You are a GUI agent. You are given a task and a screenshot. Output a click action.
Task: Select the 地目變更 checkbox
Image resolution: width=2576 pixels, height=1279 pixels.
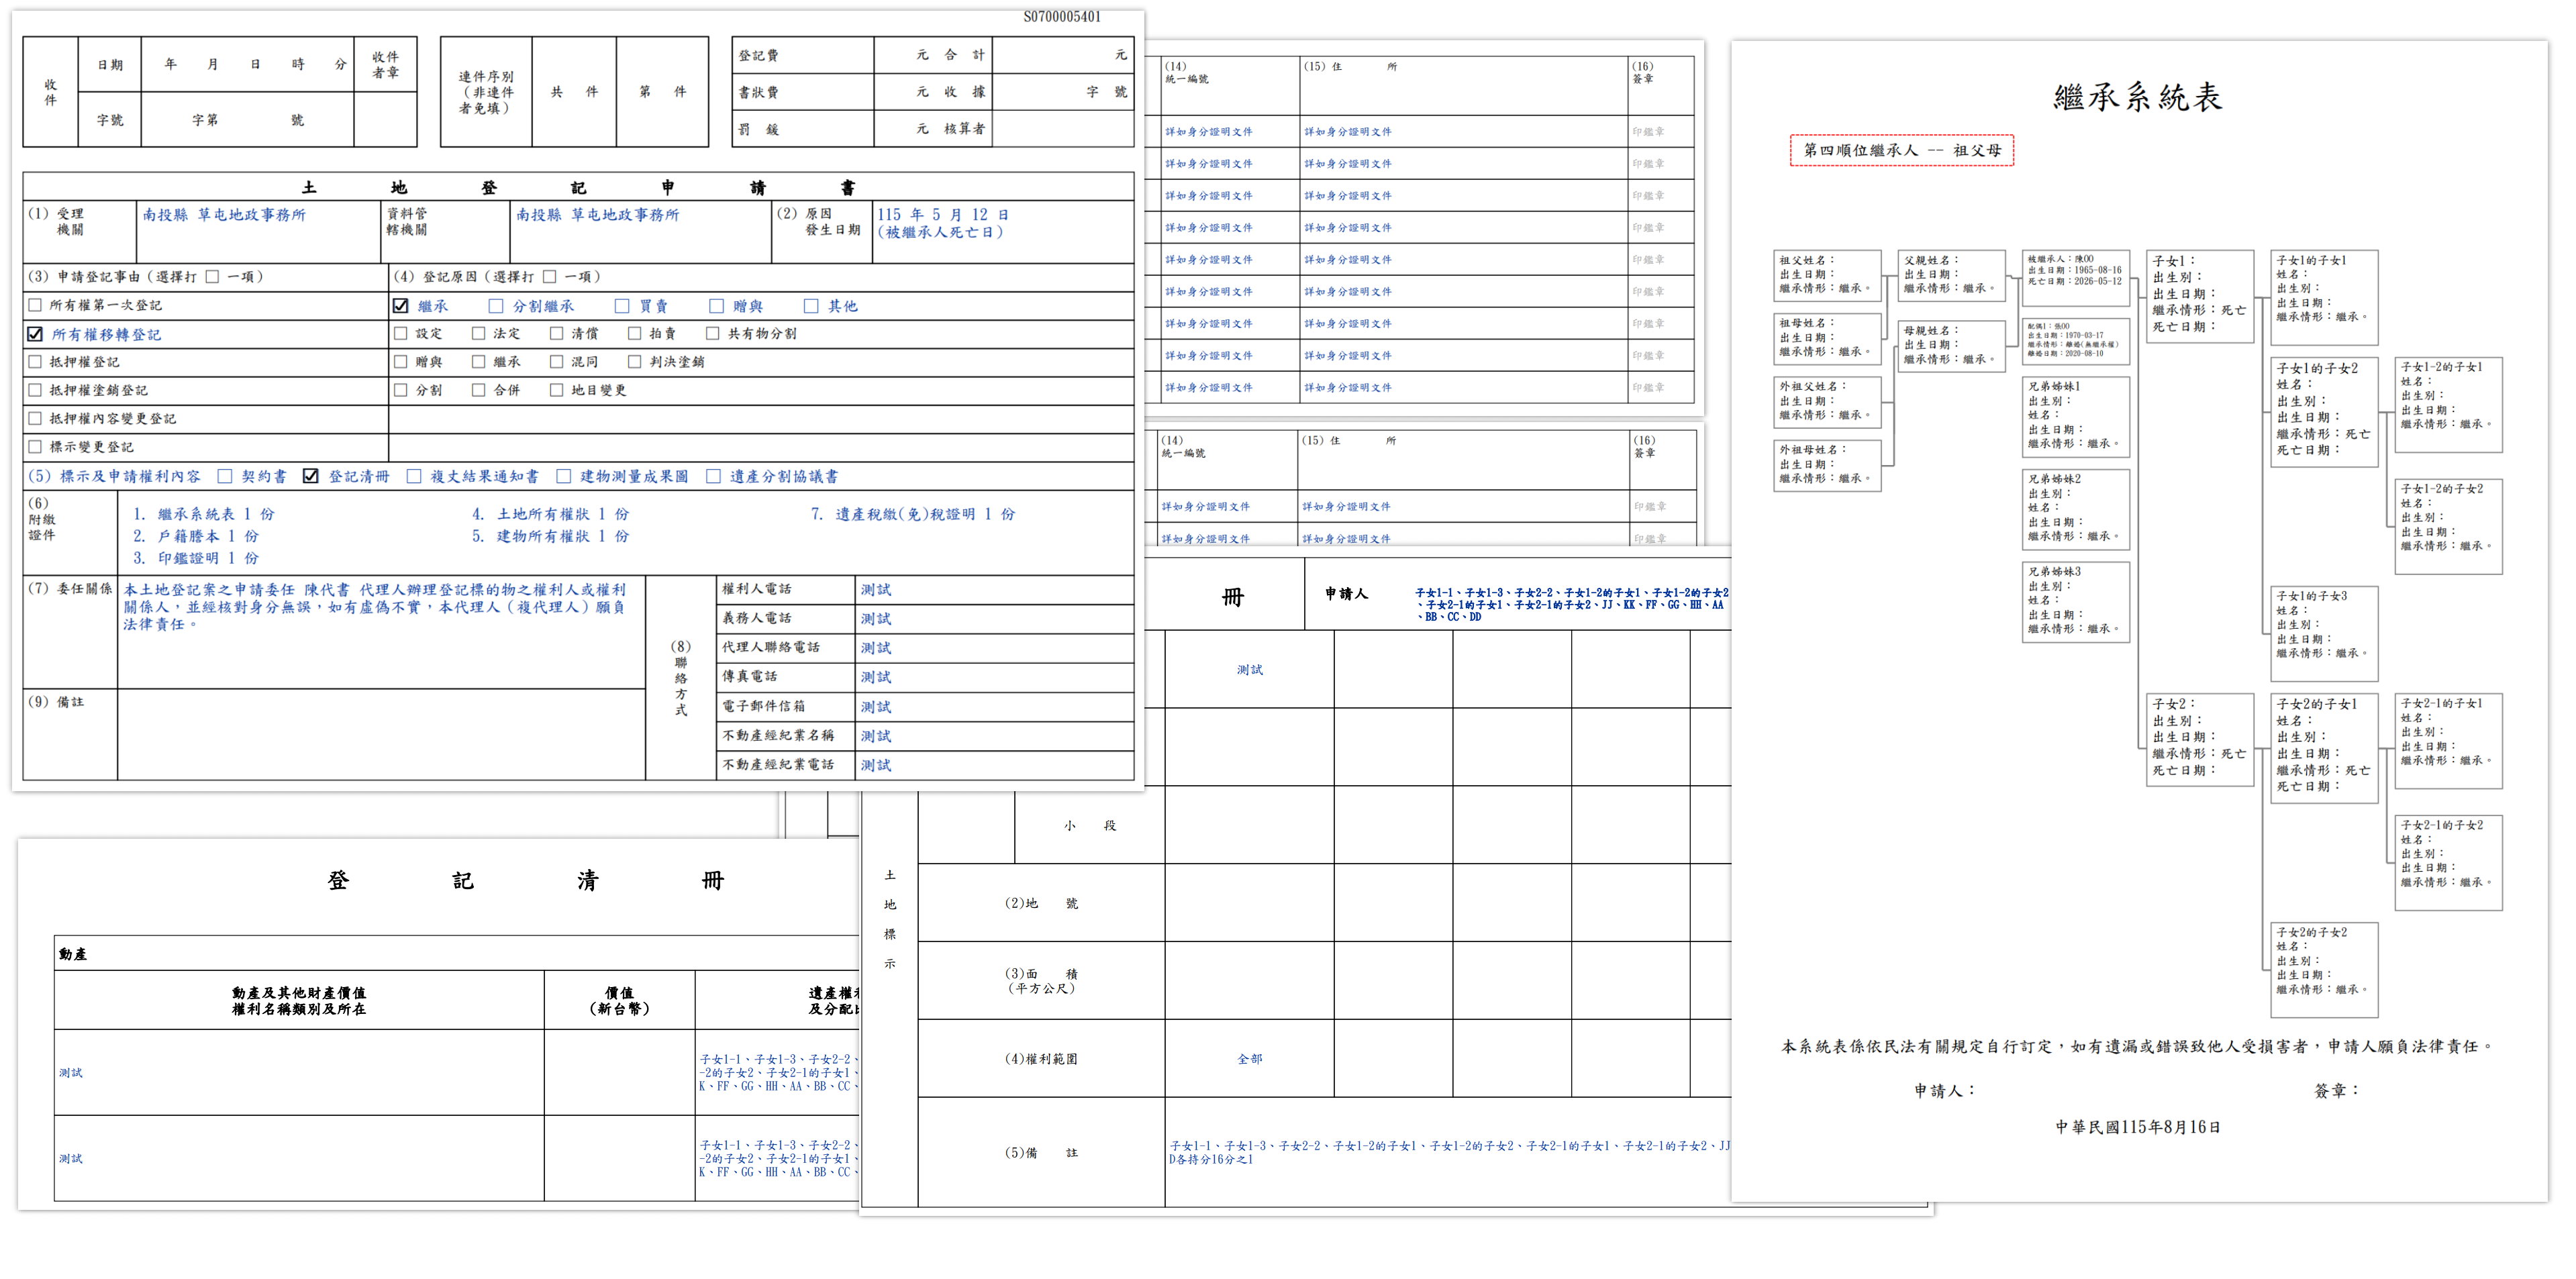tap(557, 390)
